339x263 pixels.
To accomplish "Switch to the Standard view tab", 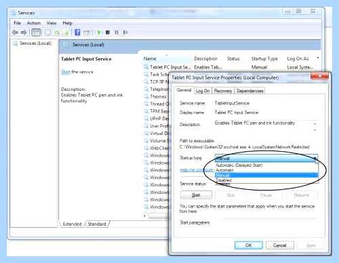I will tap(97, 224).
